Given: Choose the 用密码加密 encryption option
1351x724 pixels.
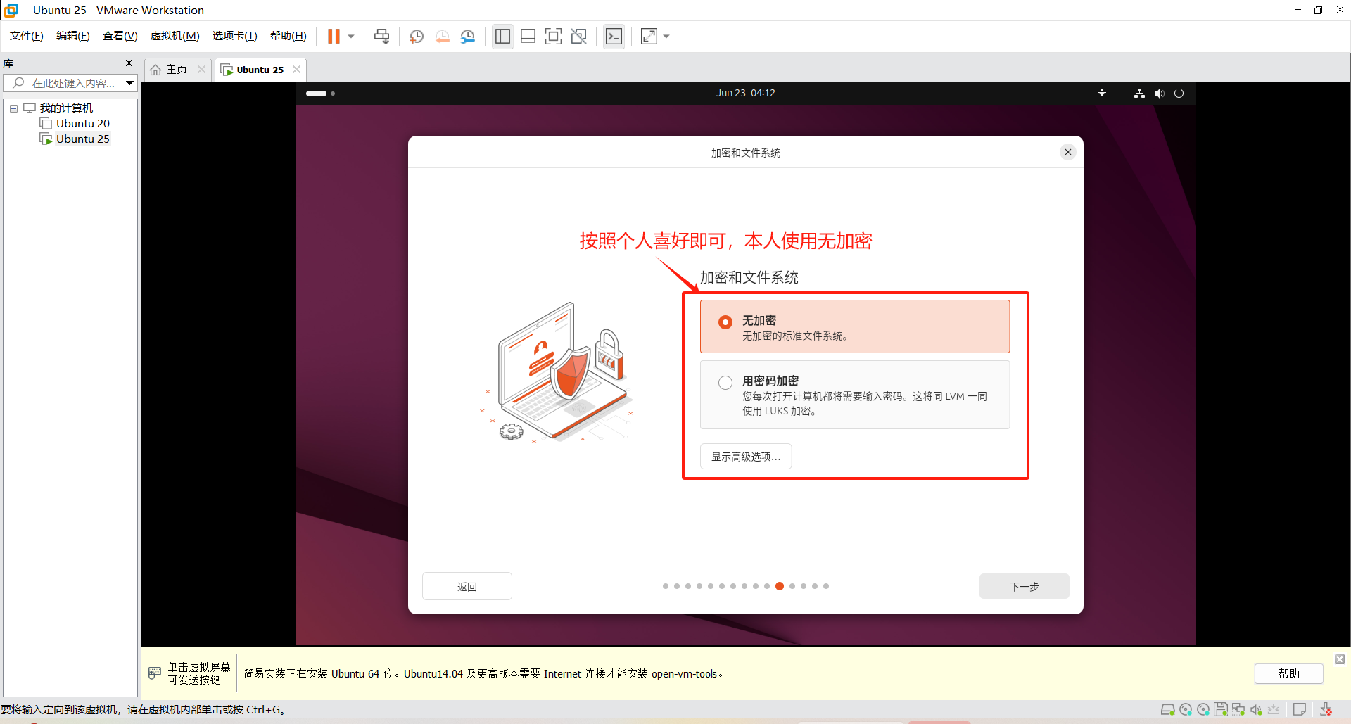Looking at the screenshot, I should (x=725, y=382).
